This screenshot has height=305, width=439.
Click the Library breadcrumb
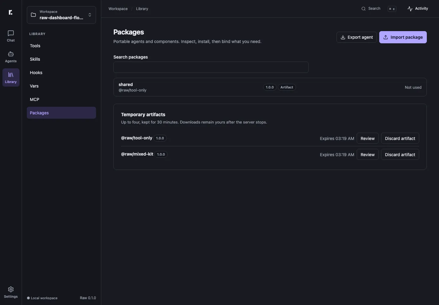tap(142, 9)
